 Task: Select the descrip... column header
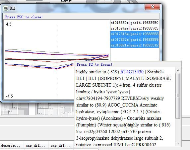(x=11, y=145)
